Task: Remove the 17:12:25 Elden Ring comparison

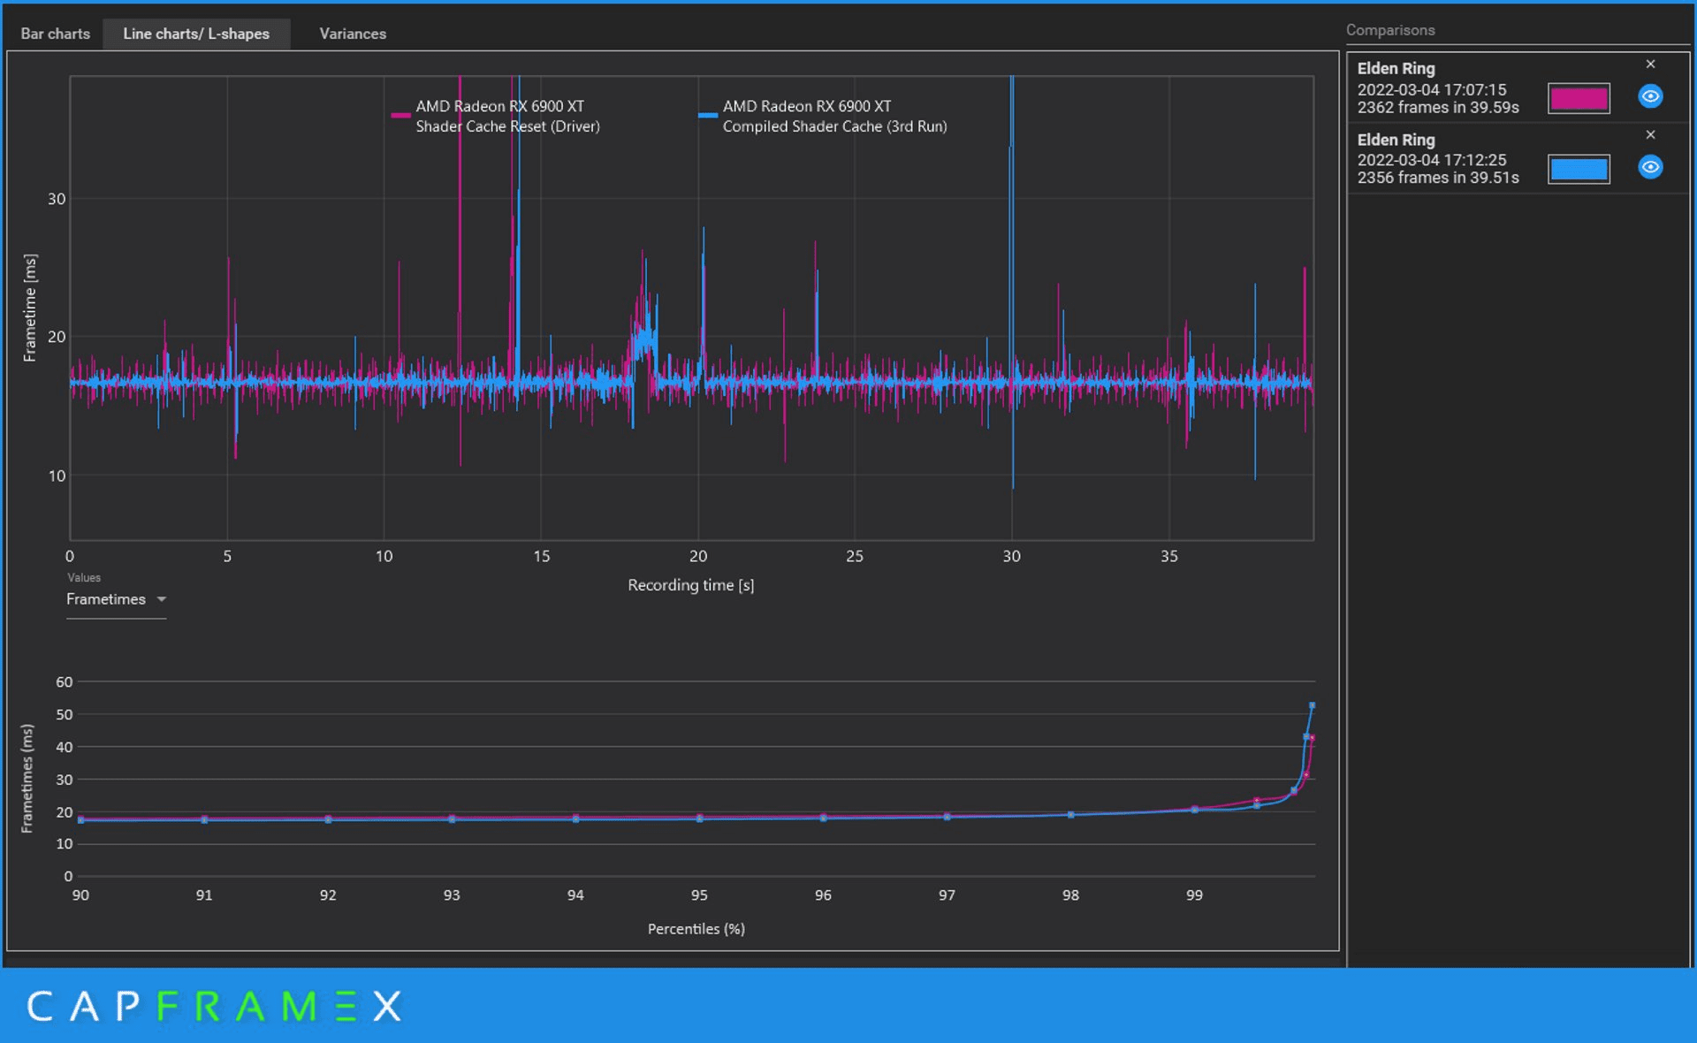Action: (1650, 135)
